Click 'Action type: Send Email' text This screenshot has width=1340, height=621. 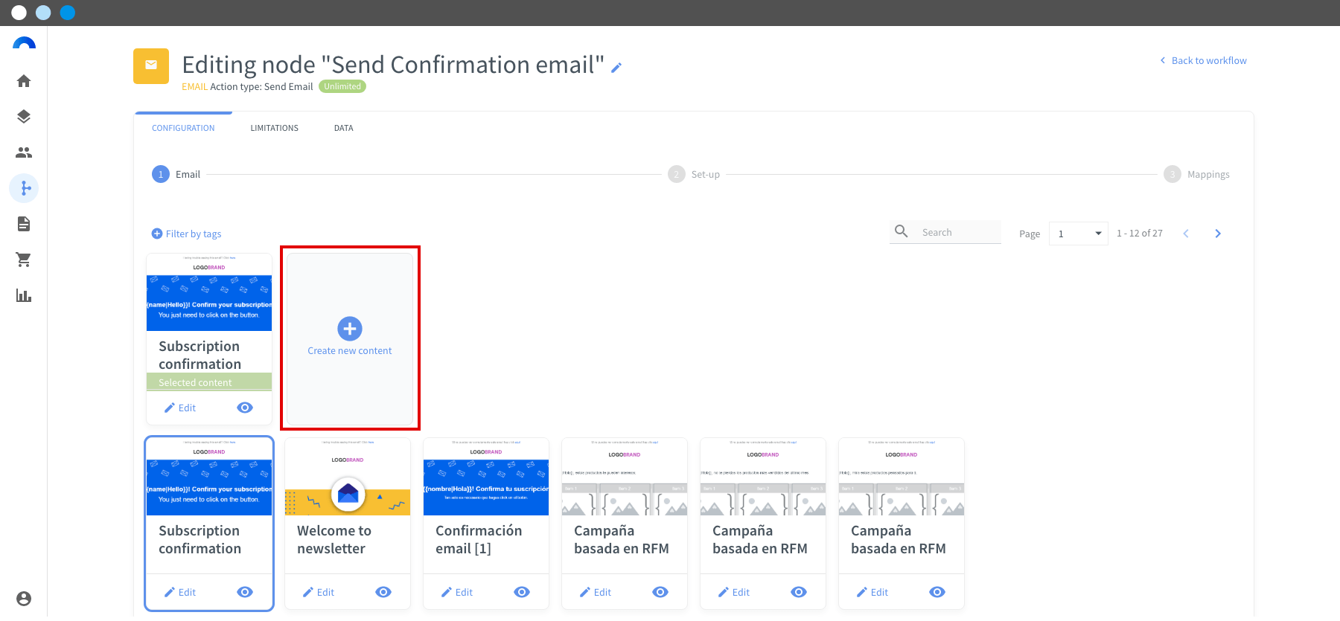click(x=261, y=86)
